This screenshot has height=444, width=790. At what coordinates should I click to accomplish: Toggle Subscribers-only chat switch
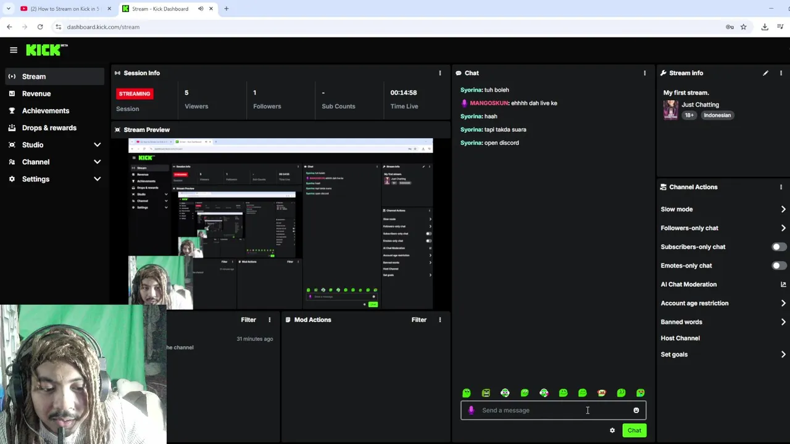point(779,247)
